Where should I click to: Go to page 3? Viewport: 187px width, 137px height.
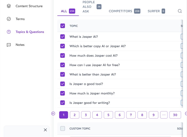[x=86, y=115]
